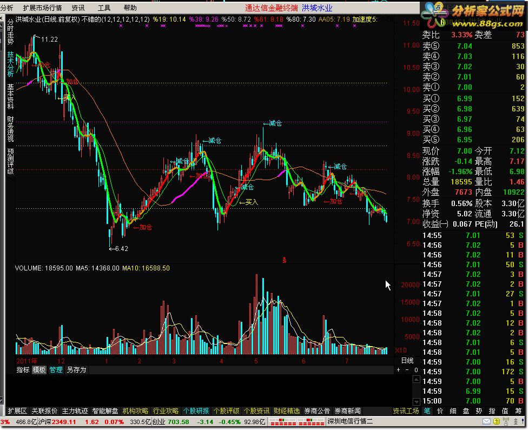Open the 个股评级 bottom tab
The height and width of the screenshot is (430, 529).
(x=227, y=411)
